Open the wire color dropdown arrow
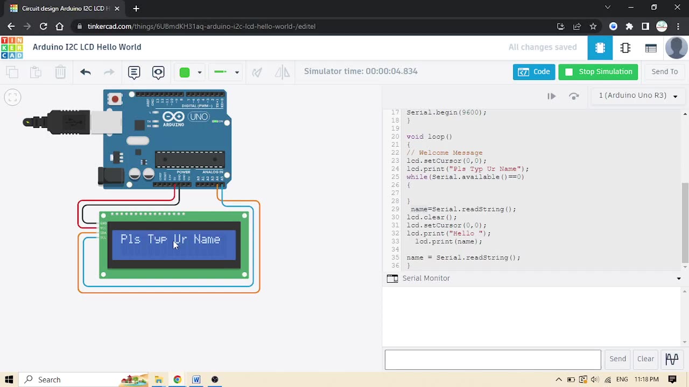 click(x=200, y=72)
